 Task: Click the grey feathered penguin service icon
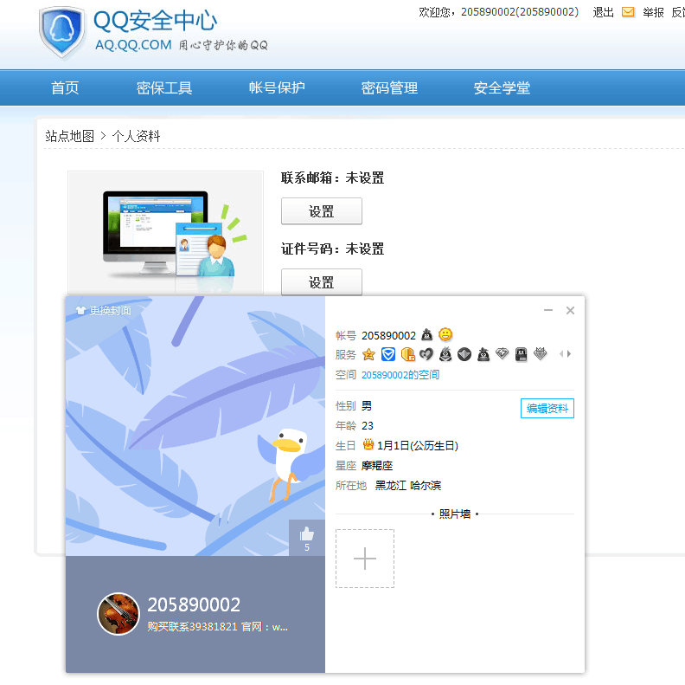pos(445,354)
